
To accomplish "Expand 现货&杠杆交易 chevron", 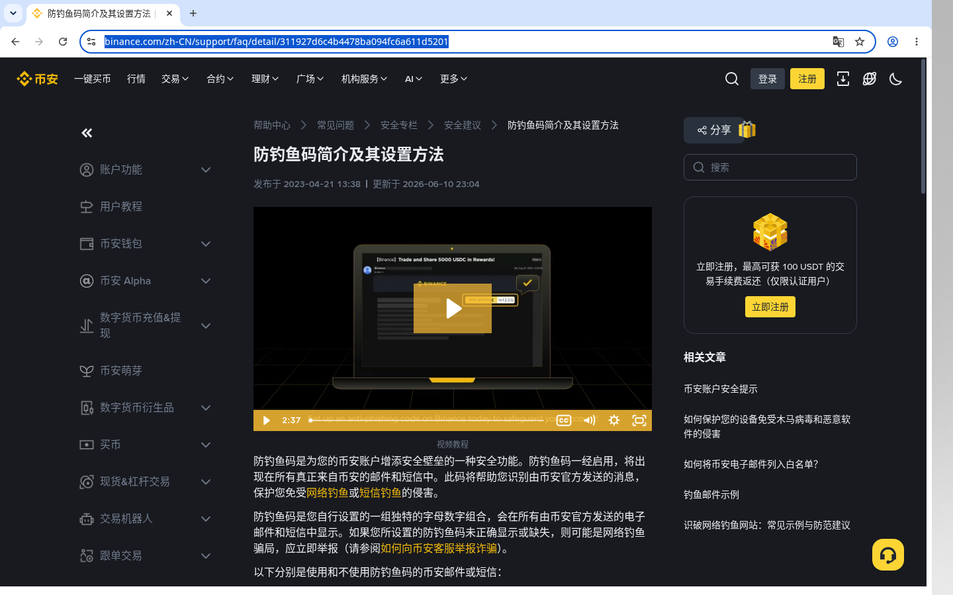I will pos(206,482).
